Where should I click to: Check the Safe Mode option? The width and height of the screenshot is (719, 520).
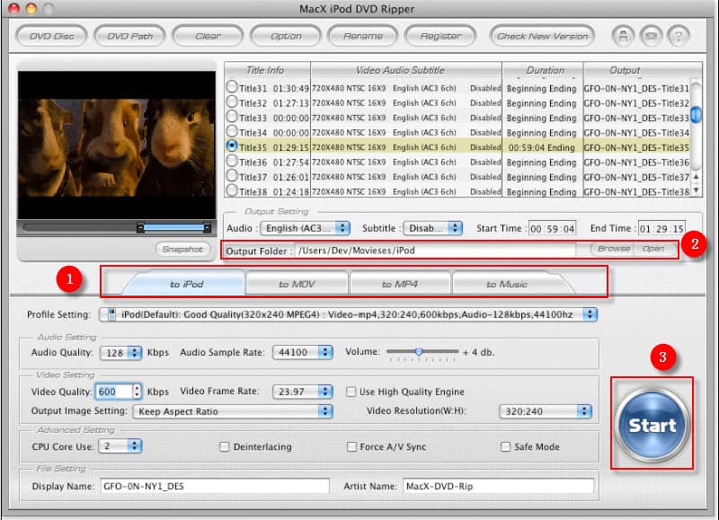[x=506, y=446]
